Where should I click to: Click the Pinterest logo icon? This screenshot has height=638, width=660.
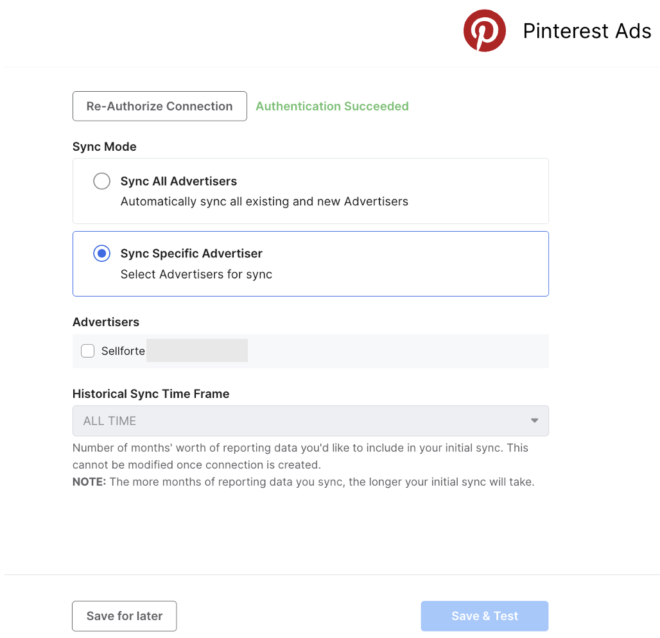pyautogui.click(x=484, y=31)
